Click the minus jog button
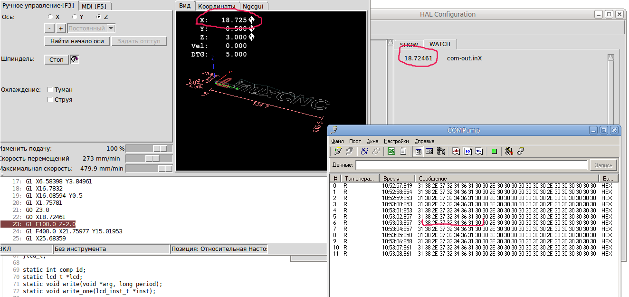Viewport: 629px width, 297px height. click(x=49, y=29)
